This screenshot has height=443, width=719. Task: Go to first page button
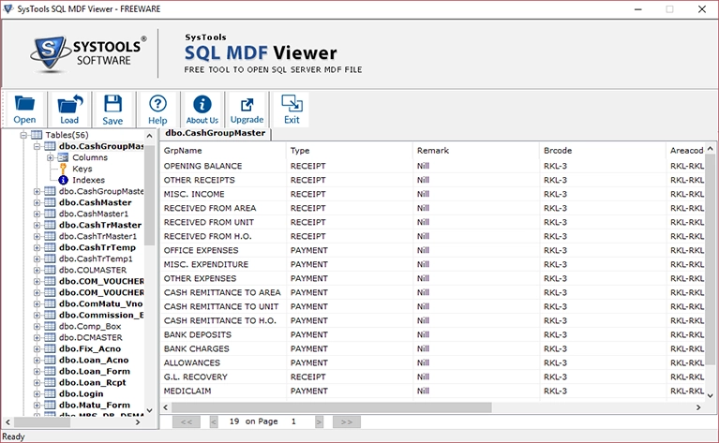point(187,421)
